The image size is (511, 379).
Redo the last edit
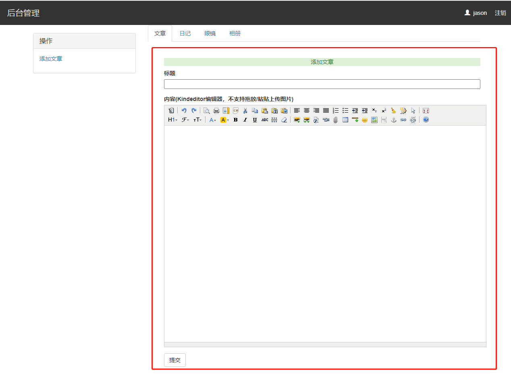coord(194,111)
